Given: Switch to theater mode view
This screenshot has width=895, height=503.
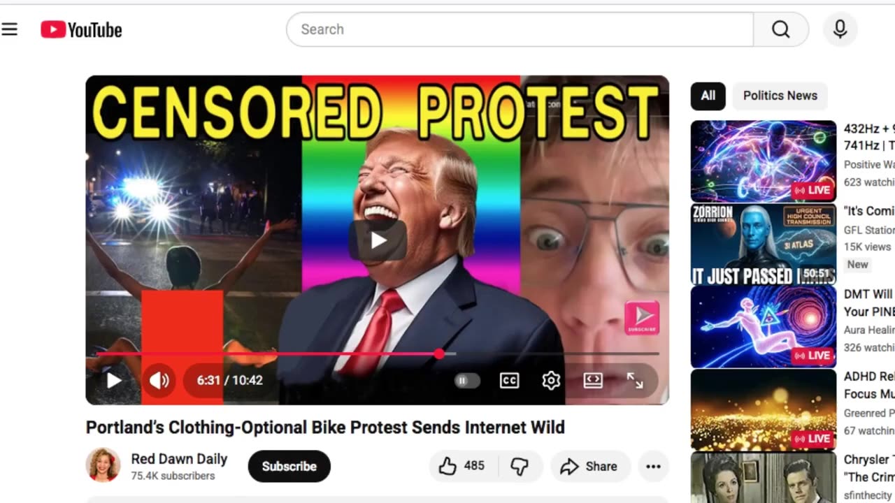Looking at the screenshot, I should 593,380.
